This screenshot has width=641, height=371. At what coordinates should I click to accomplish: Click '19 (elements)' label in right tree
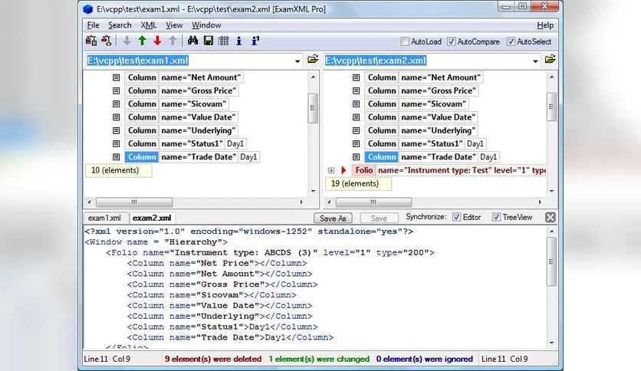(358, 184)
